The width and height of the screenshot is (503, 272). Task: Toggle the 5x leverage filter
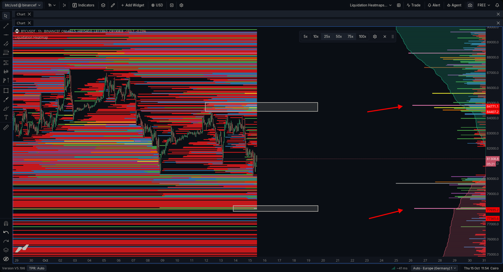pos(306,36)
